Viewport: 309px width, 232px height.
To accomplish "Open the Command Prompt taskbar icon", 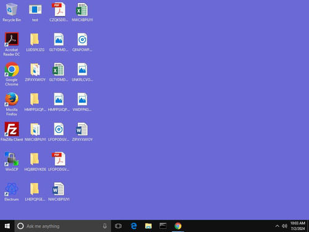I will 163,226.
